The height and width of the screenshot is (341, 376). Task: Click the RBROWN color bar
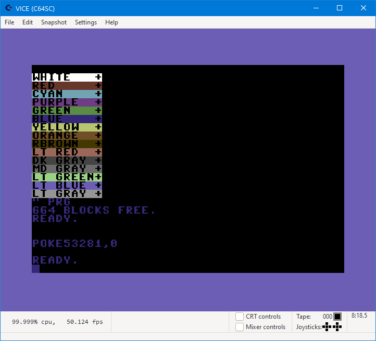click(67, 144)
